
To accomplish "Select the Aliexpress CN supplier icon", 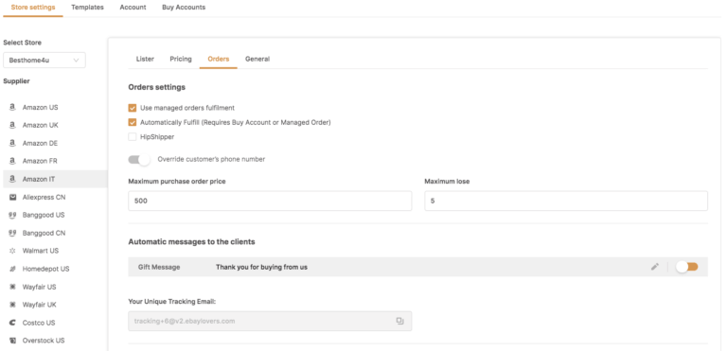I will point(12,197).
